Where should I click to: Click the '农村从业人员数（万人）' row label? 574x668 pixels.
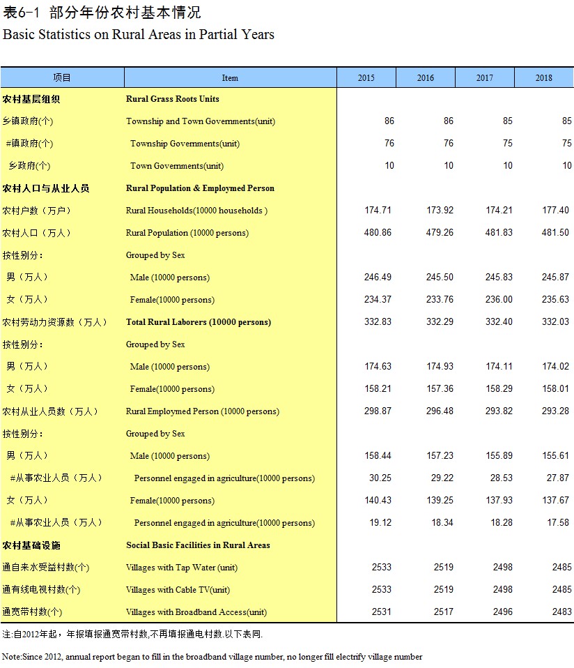[50, 411]
